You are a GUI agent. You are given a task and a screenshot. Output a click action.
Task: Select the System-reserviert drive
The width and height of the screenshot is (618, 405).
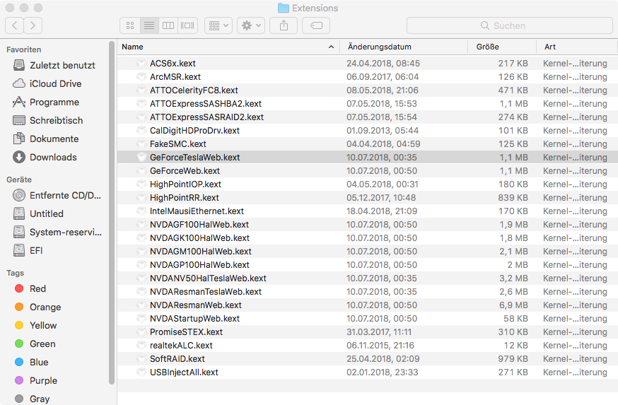(57, 232)
